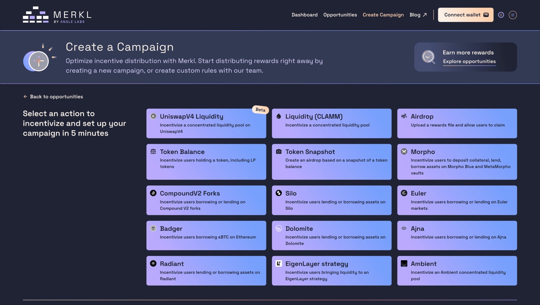Choose the Ambient card title
This screenshot has height=305, width=540.
point(424,263)
